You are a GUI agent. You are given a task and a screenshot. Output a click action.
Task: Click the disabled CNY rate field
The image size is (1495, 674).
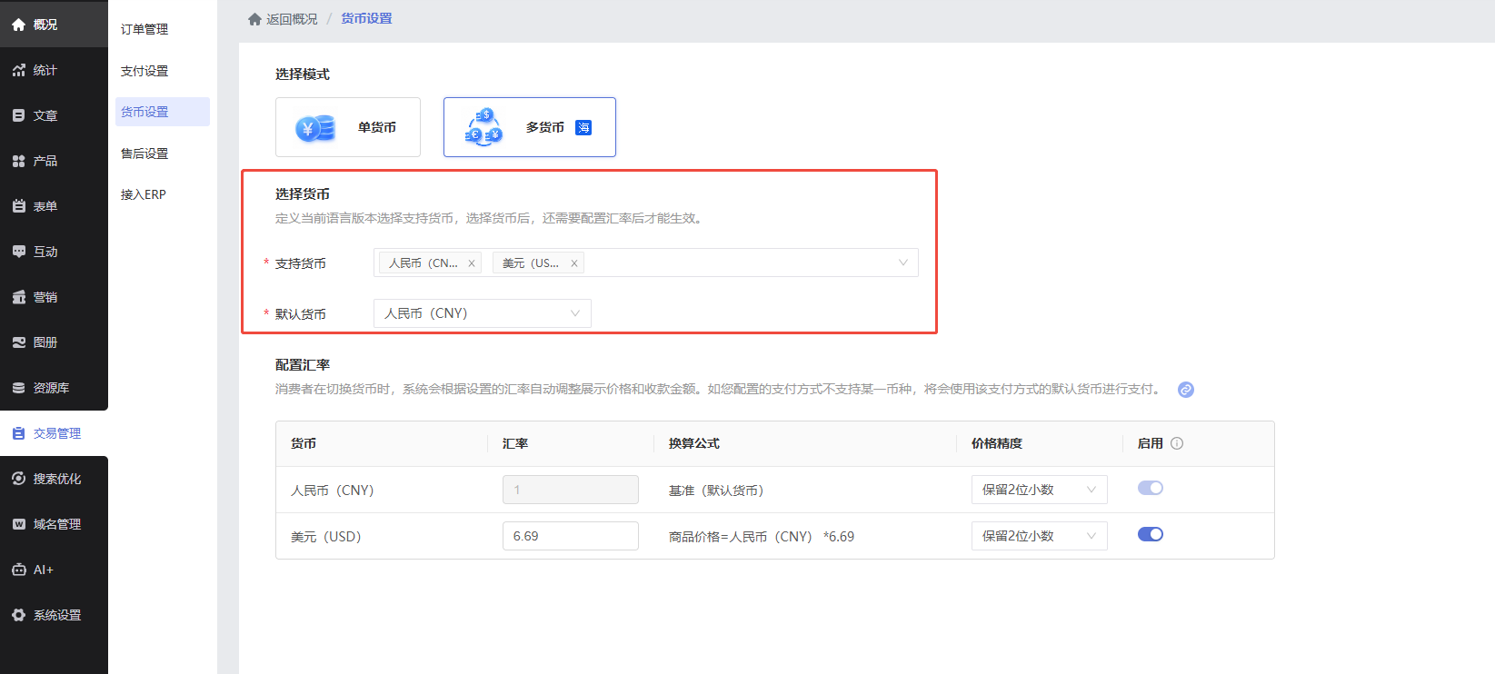571,490
